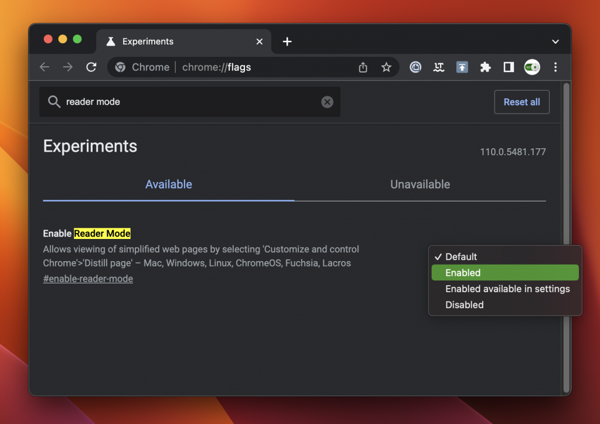600x424 pixels.
Task: Open a new tab with plus button
Action: click(x=287, y=42)
